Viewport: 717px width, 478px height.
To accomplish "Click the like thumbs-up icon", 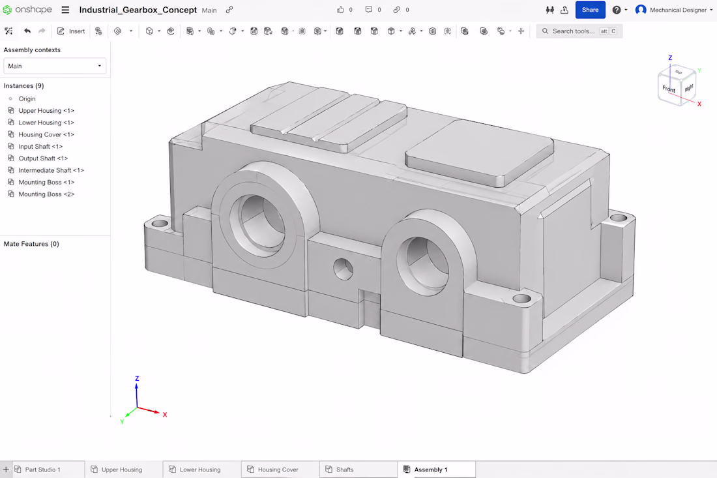I will tap(341, 10).
